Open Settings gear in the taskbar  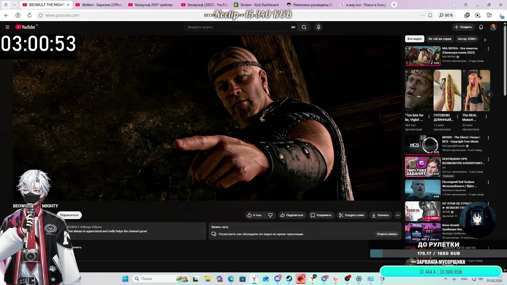[359, 279]
